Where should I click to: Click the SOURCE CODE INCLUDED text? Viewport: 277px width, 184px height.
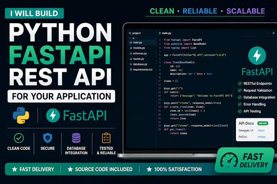pyautogui.click(x=104, y=169)
